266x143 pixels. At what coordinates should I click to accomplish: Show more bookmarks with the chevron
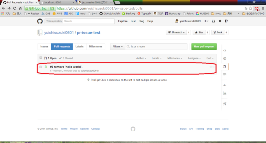(x=238, y=14)
